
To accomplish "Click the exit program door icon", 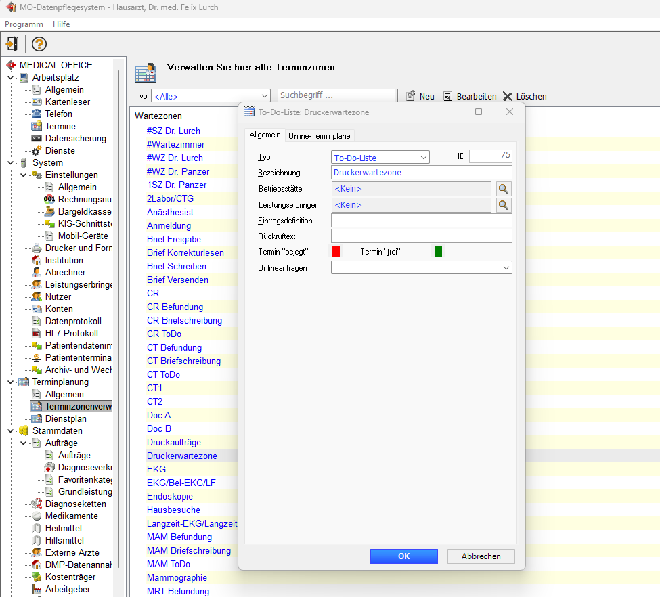I will 12,44.
